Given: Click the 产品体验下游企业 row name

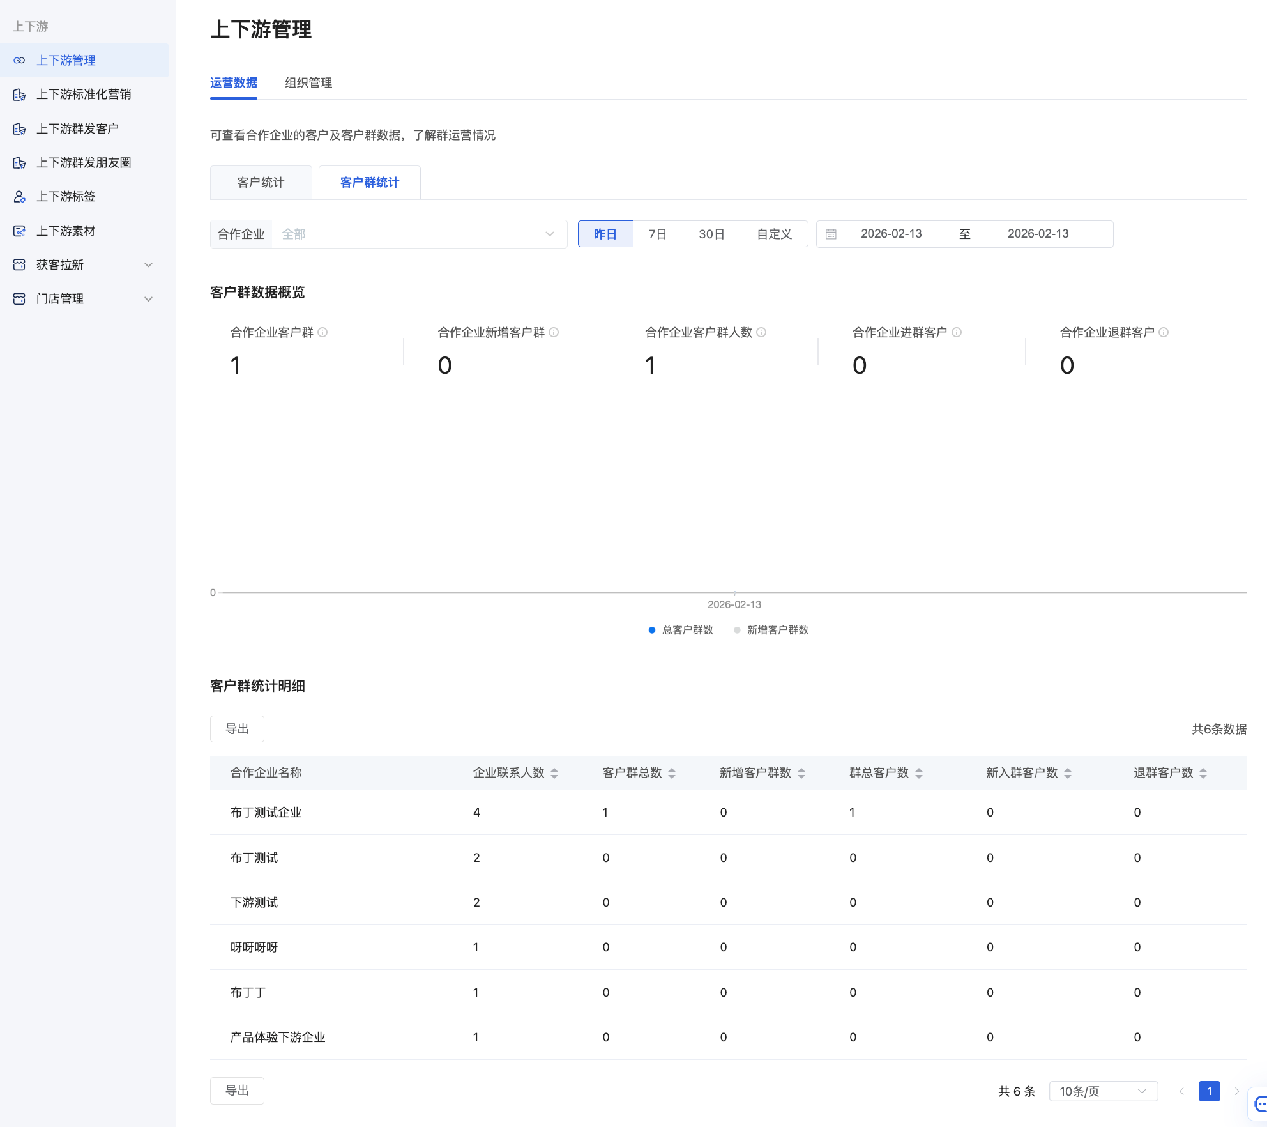Looking at the screenshot, I should pos(278,1038).
